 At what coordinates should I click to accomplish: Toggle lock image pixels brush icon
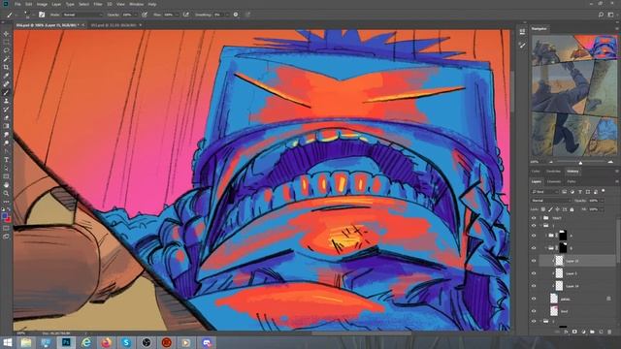[x=550, y=209]
